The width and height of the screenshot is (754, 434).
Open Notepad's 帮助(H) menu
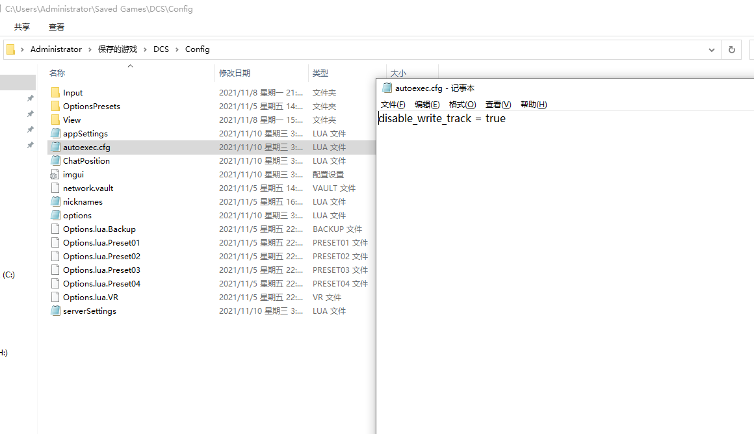[534, 105]
